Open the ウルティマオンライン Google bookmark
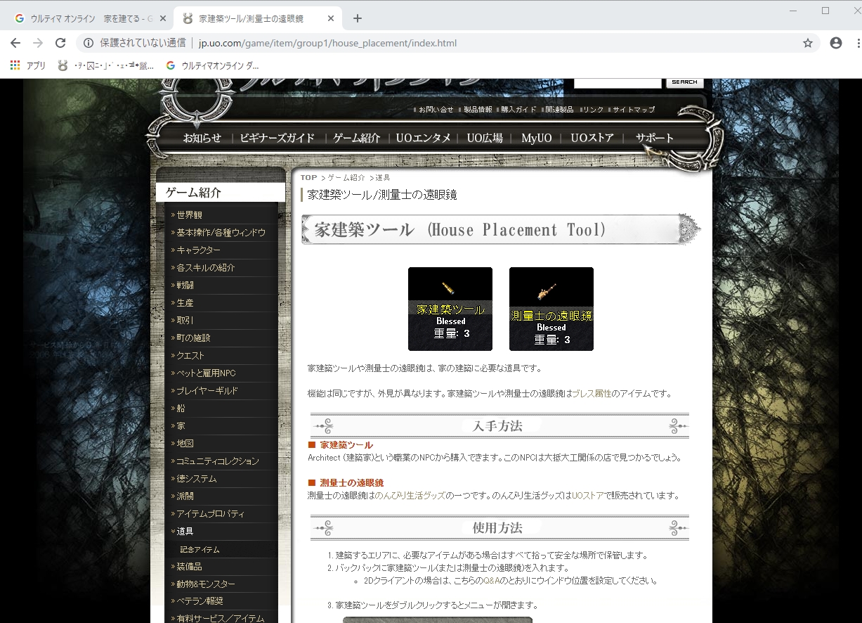Screen dimensions: 862x623 coord(212,65)
